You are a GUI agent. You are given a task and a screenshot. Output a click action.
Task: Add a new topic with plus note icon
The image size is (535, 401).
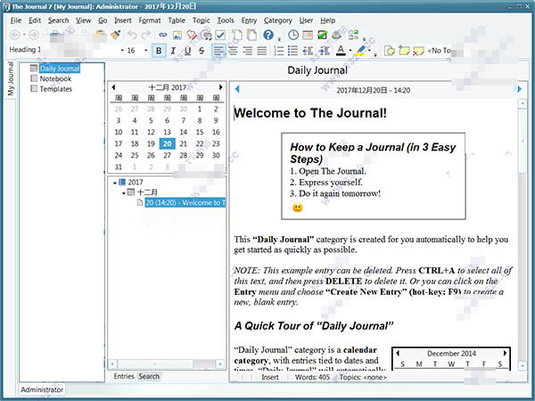click(x=404, y=51)
